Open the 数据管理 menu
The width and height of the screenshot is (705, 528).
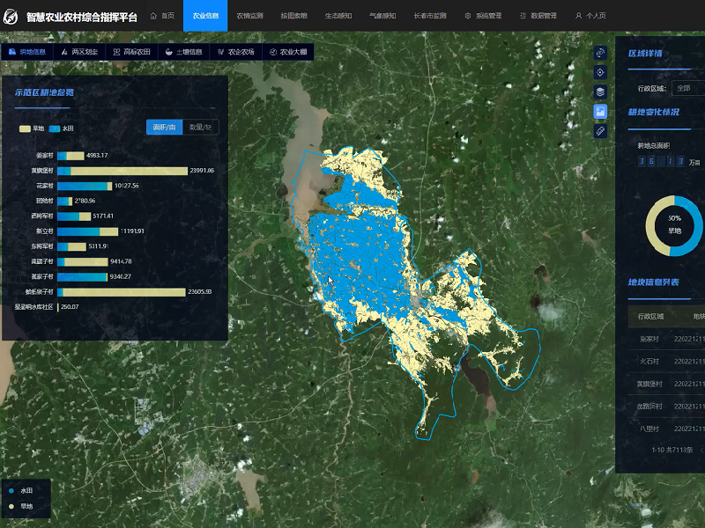point(538,16)
